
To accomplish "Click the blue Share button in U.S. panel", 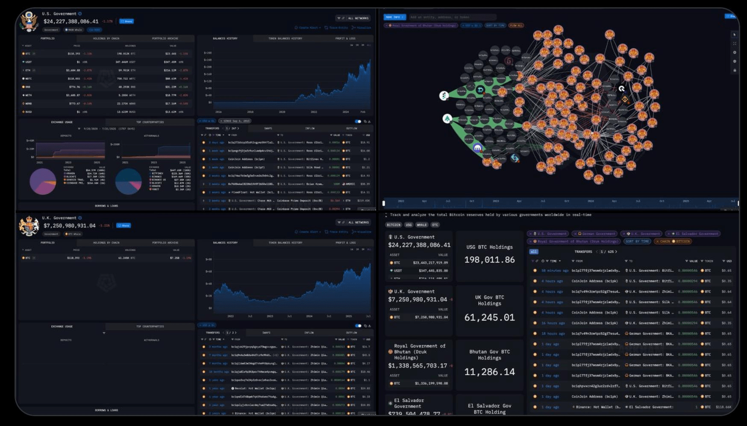I will click(126, 21).
